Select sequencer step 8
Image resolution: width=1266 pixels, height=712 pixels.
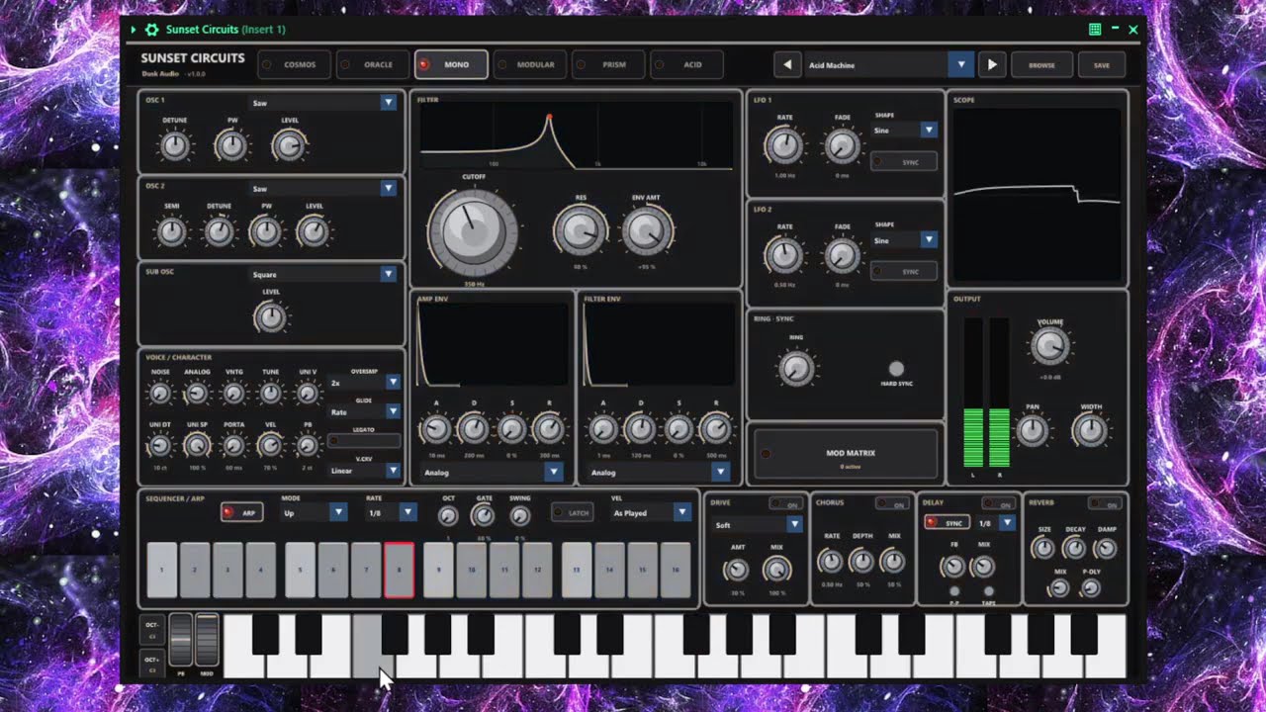pos(399,570)
